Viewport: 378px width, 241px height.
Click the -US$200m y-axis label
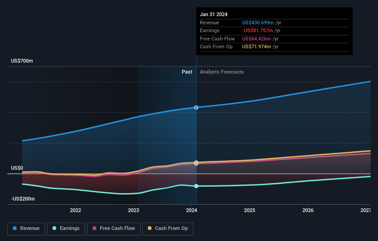point(23,199)
